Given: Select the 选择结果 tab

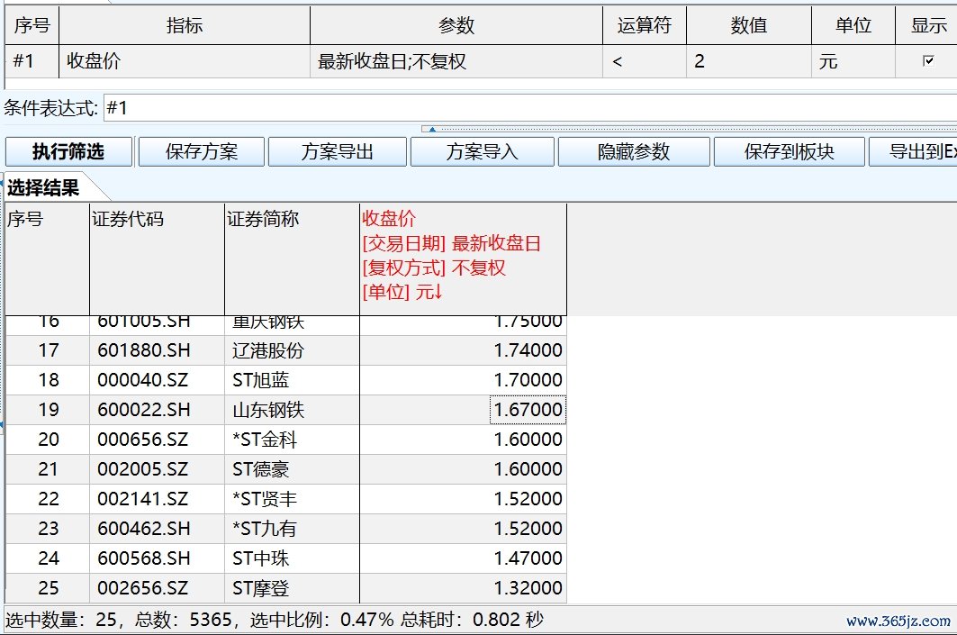Looking at the screenshot, I should 45,188.
